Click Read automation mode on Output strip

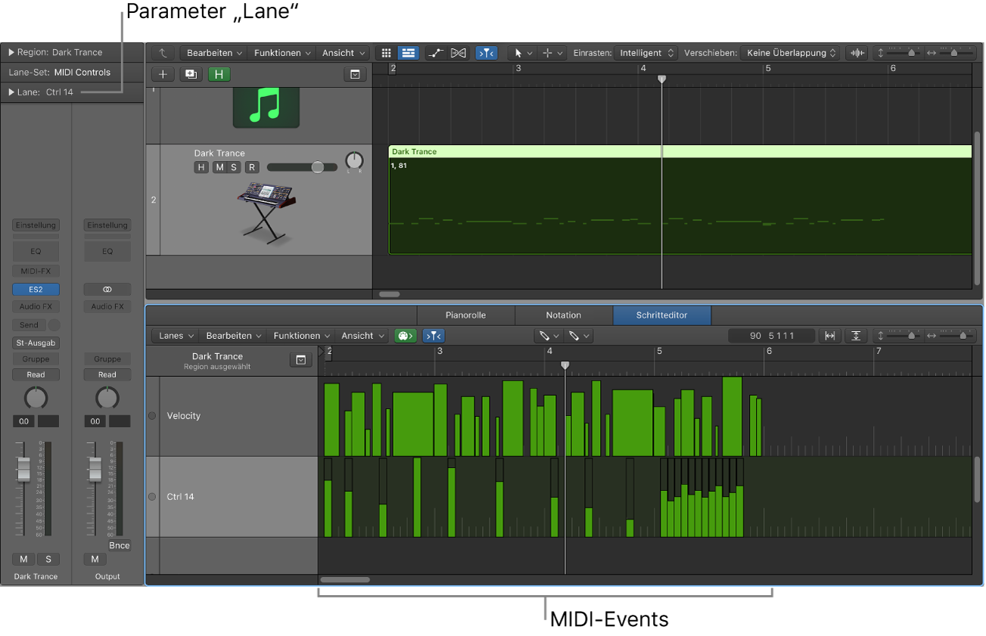(x=107, y=374)
